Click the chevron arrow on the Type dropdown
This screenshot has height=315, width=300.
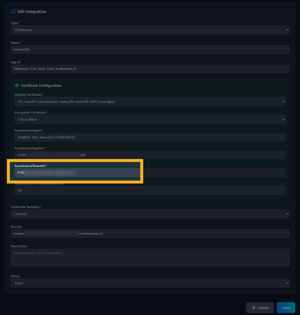[287, 29]
